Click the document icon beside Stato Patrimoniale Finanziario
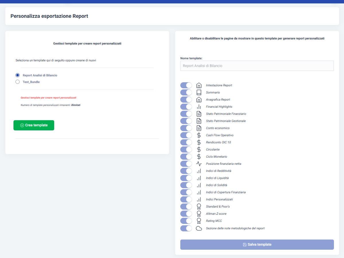Image resolution: width=344 pixels, height=258 pixels. (x=199, y=114)
